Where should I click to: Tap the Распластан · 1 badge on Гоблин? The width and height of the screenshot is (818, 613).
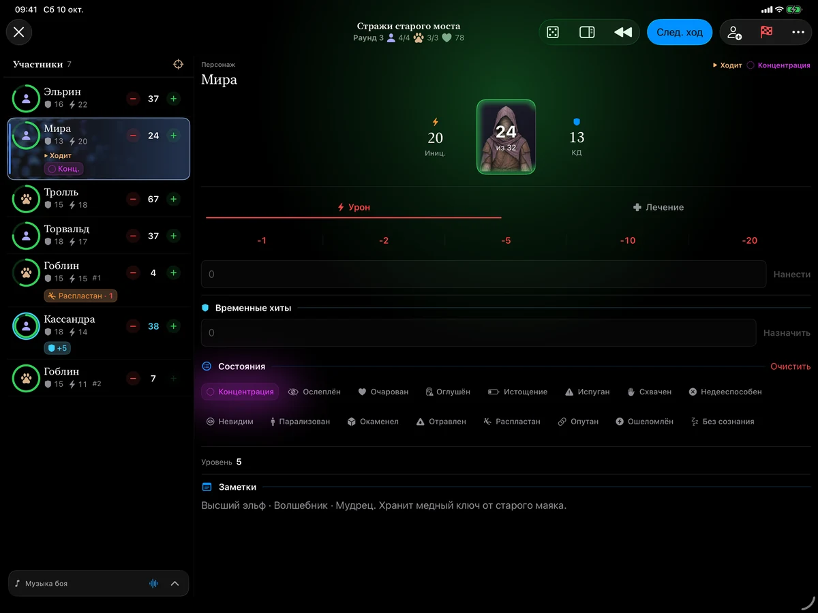tap(81, 296)
